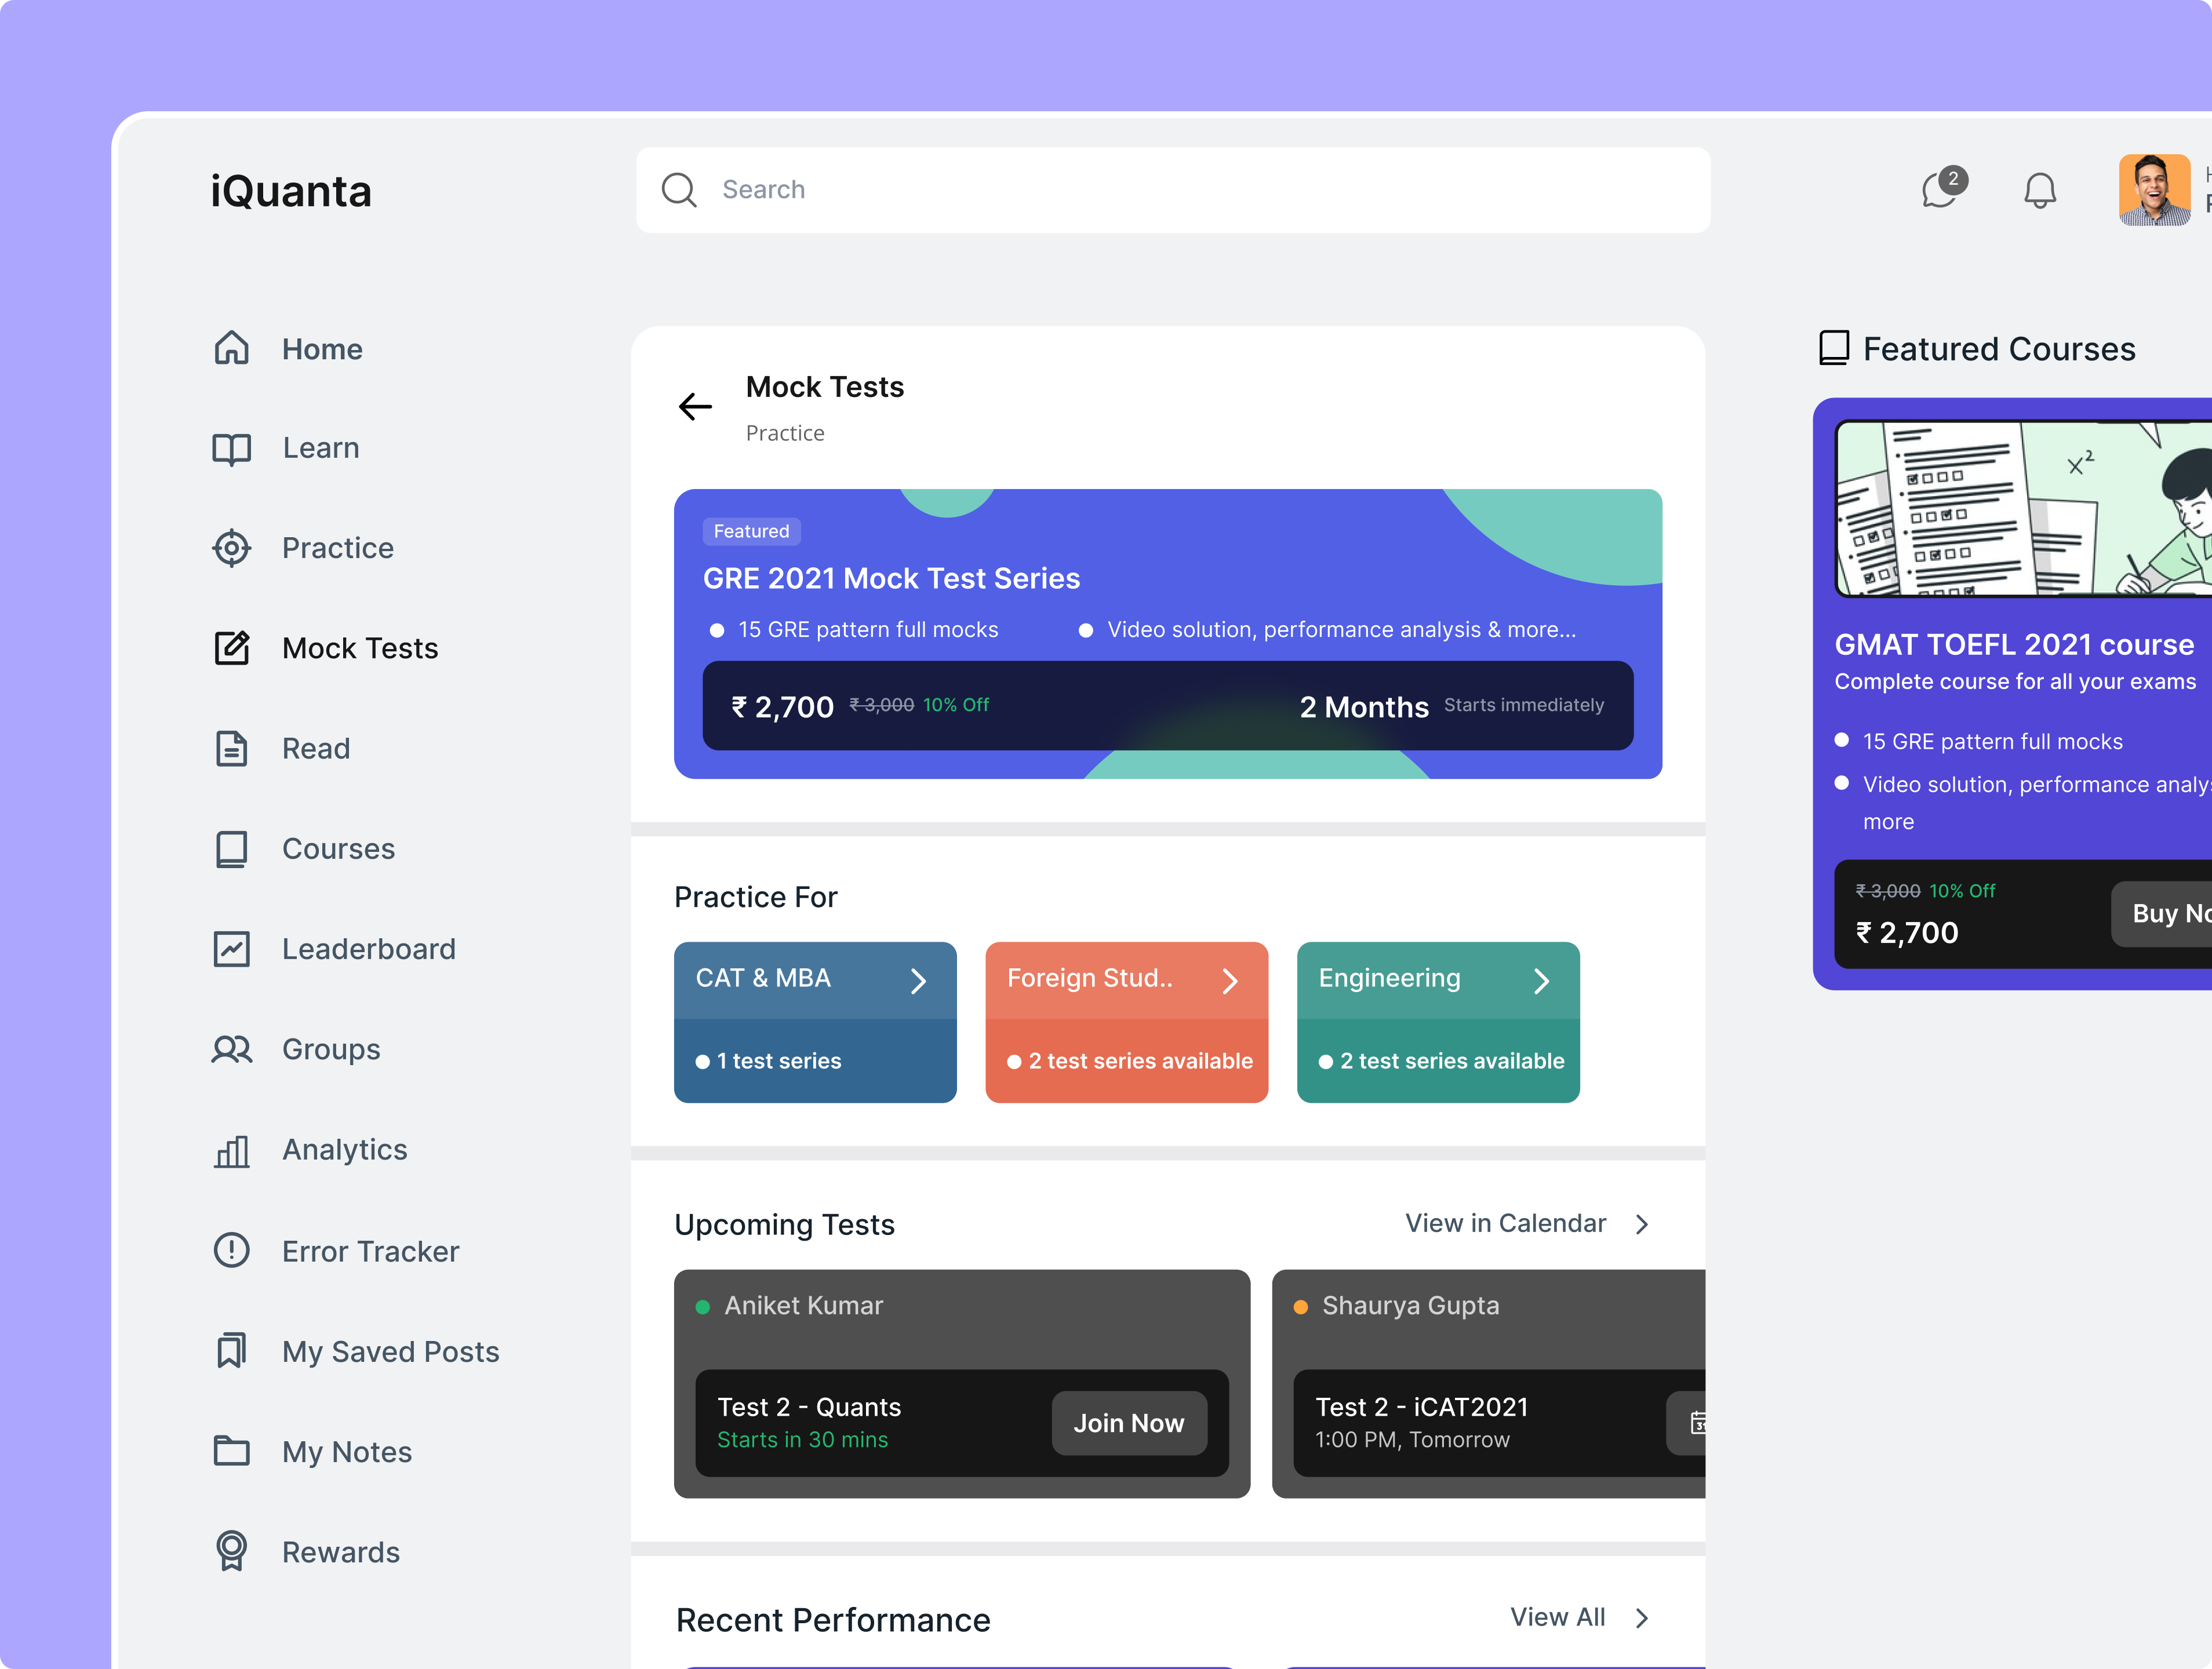Expand the Foreign Stud.. card chevron

click(1230, 981)
